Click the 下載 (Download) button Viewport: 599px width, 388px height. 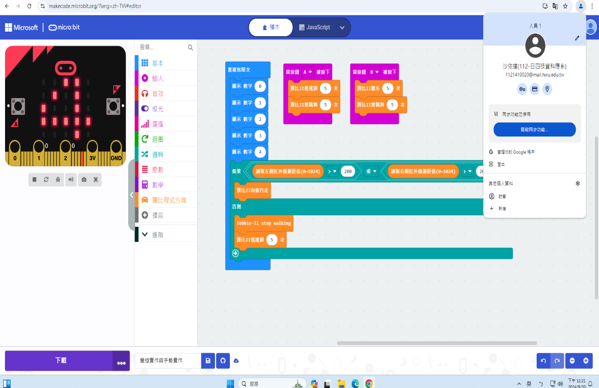[x=60, y=361]
